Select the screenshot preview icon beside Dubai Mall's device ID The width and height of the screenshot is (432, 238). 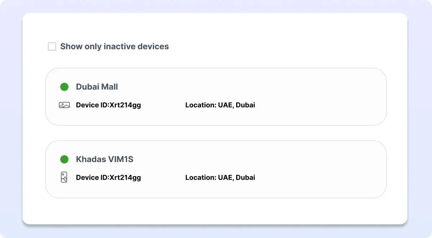(x=64, y=105)
